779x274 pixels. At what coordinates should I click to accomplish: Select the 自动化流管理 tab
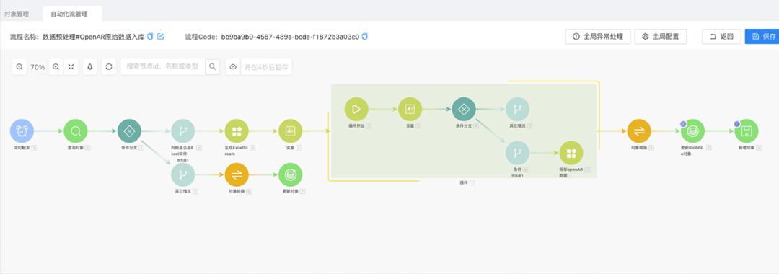72,14
